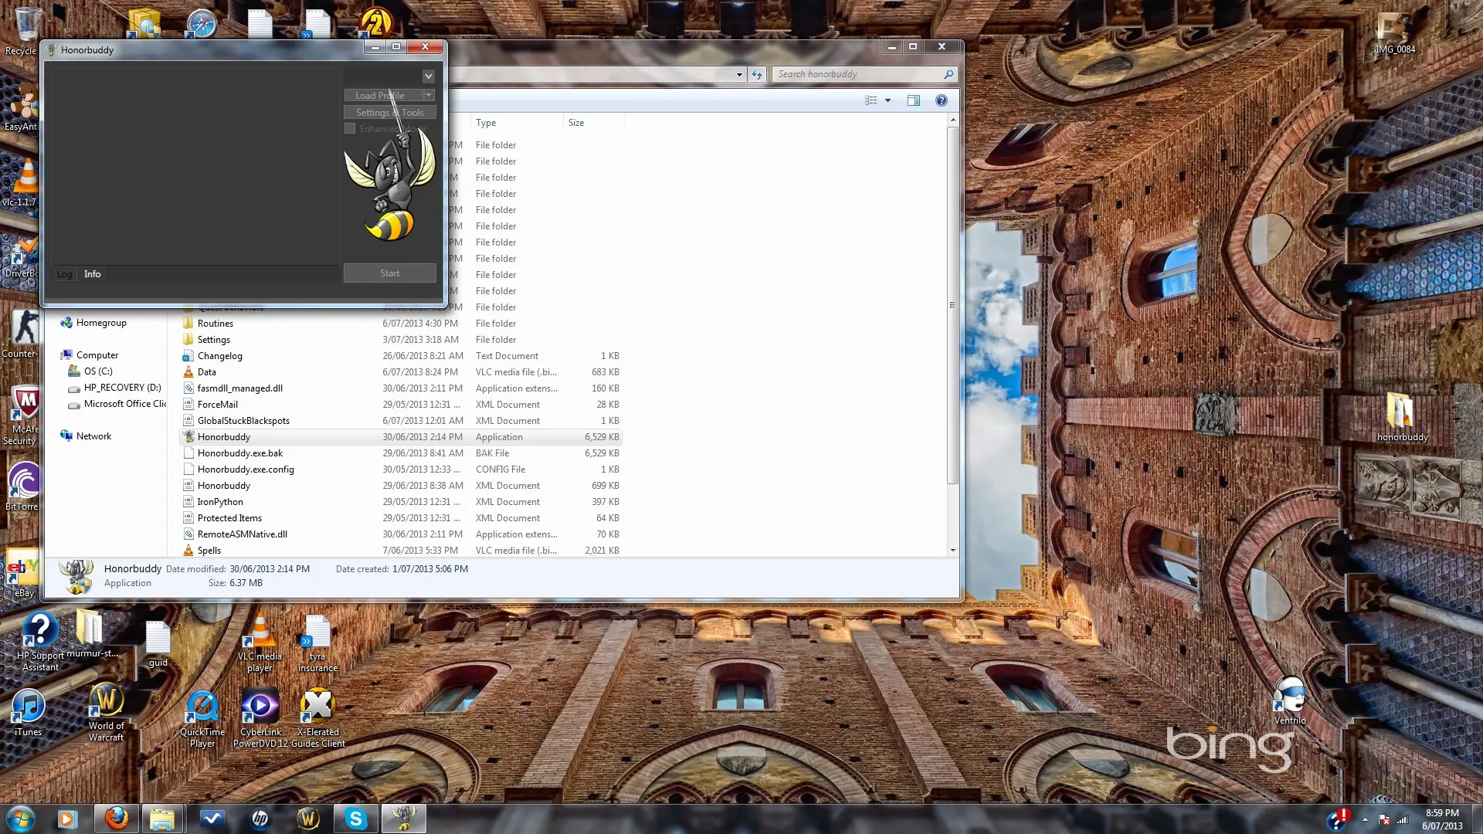Select fasmdll_managed.dll file

[x=400, y=388]
